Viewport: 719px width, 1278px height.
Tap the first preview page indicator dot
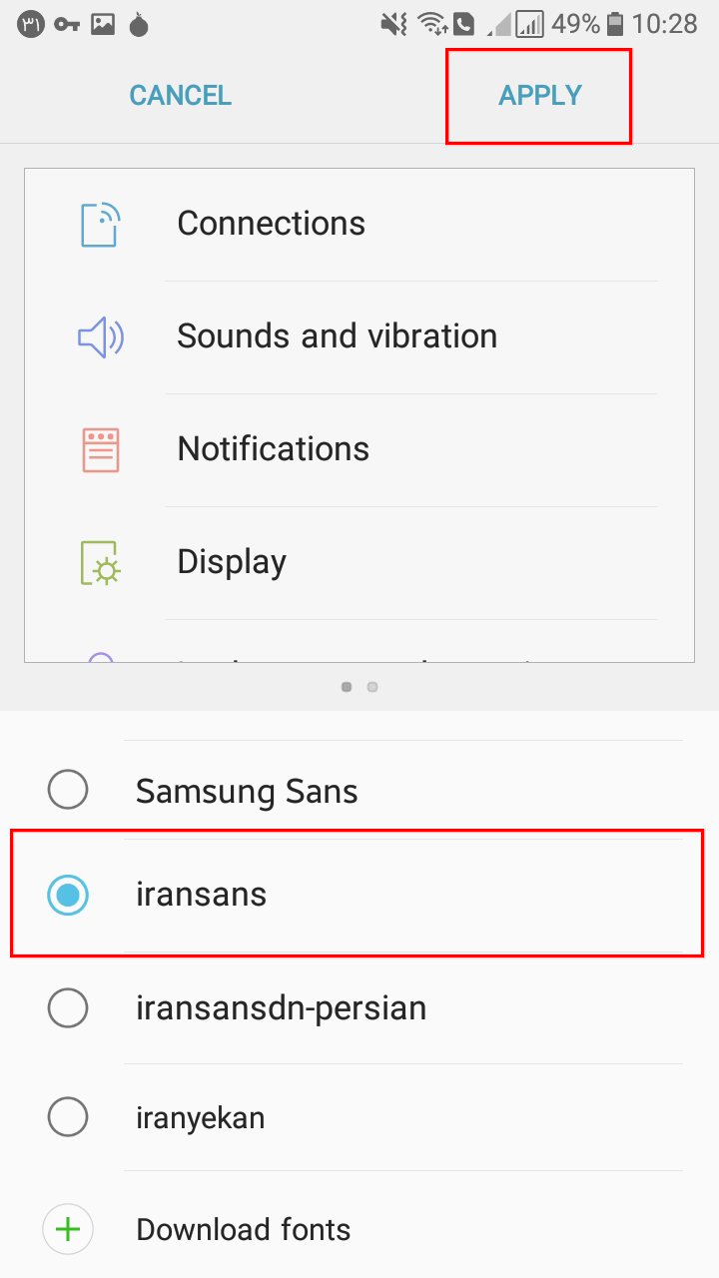(347, 687)
